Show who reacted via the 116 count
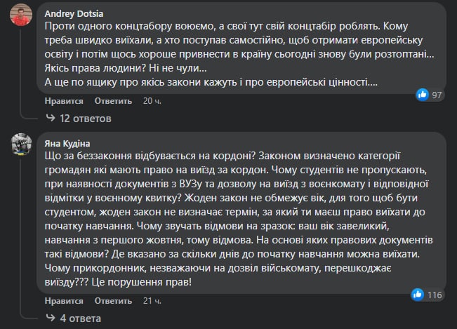The height and width of the screenshot is (329, 457). 435,295
